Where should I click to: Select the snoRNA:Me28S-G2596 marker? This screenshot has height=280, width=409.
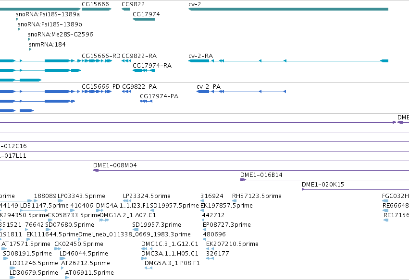[x=29, y=39]
